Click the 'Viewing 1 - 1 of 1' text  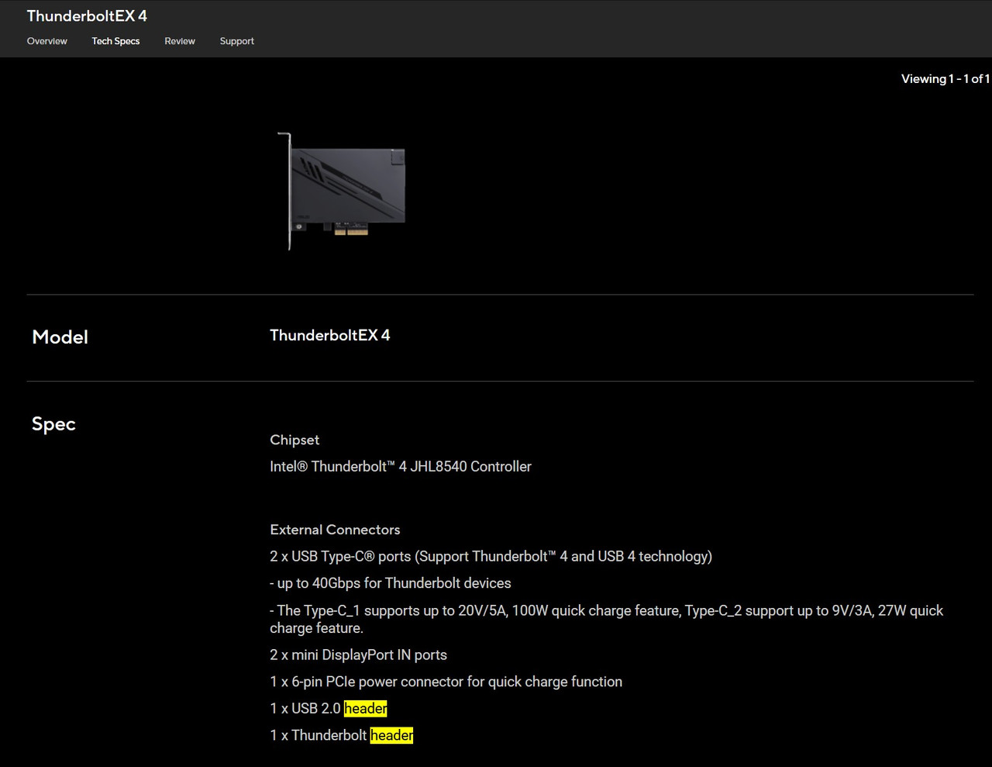[x=945, y=79]
